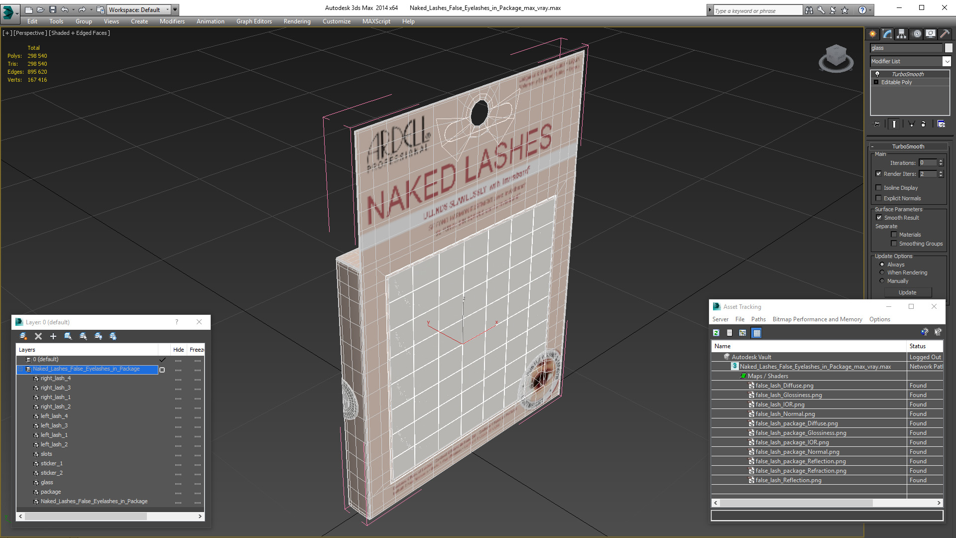Screen dimensions: 956x538
Task: Increase the Iterations spinner
Action: 941,161
